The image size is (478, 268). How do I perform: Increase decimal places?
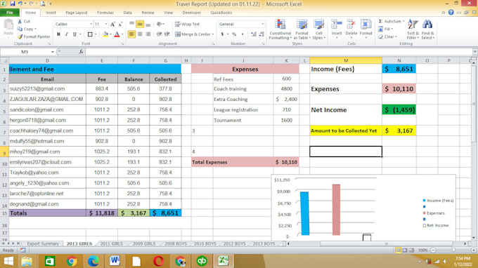[253, 34]
